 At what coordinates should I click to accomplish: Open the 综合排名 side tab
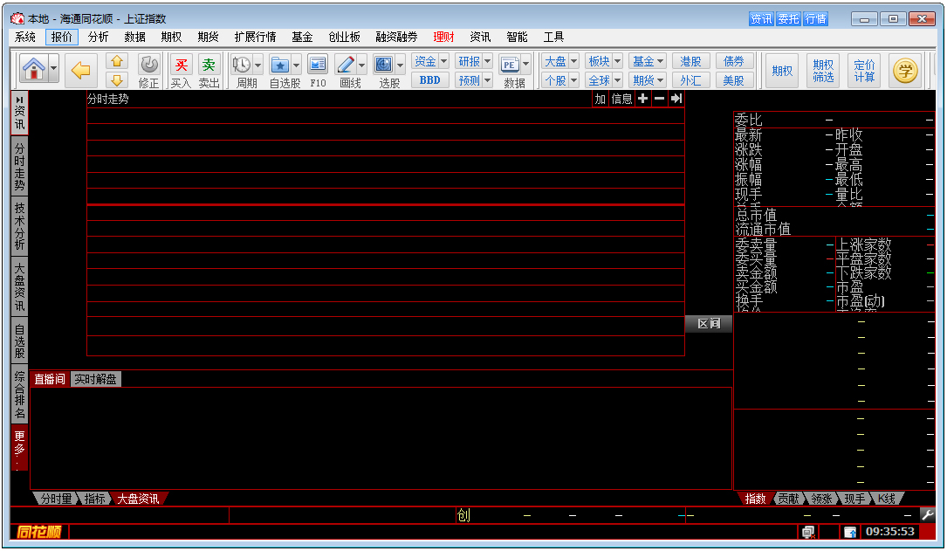click(19, 395)
